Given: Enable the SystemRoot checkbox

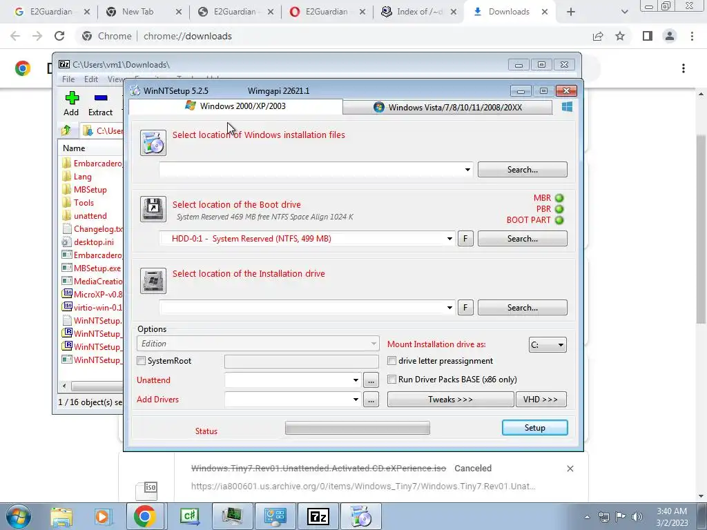Looking at the screenshot, I should click(x=142, y=360).
